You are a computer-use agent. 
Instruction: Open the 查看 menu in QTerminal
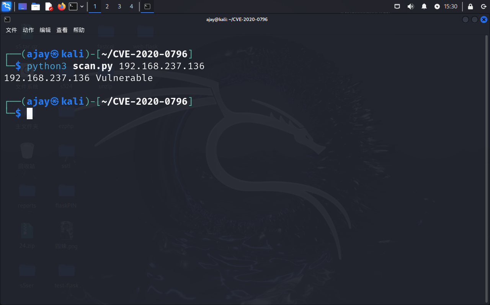click(x=62, y=30)
